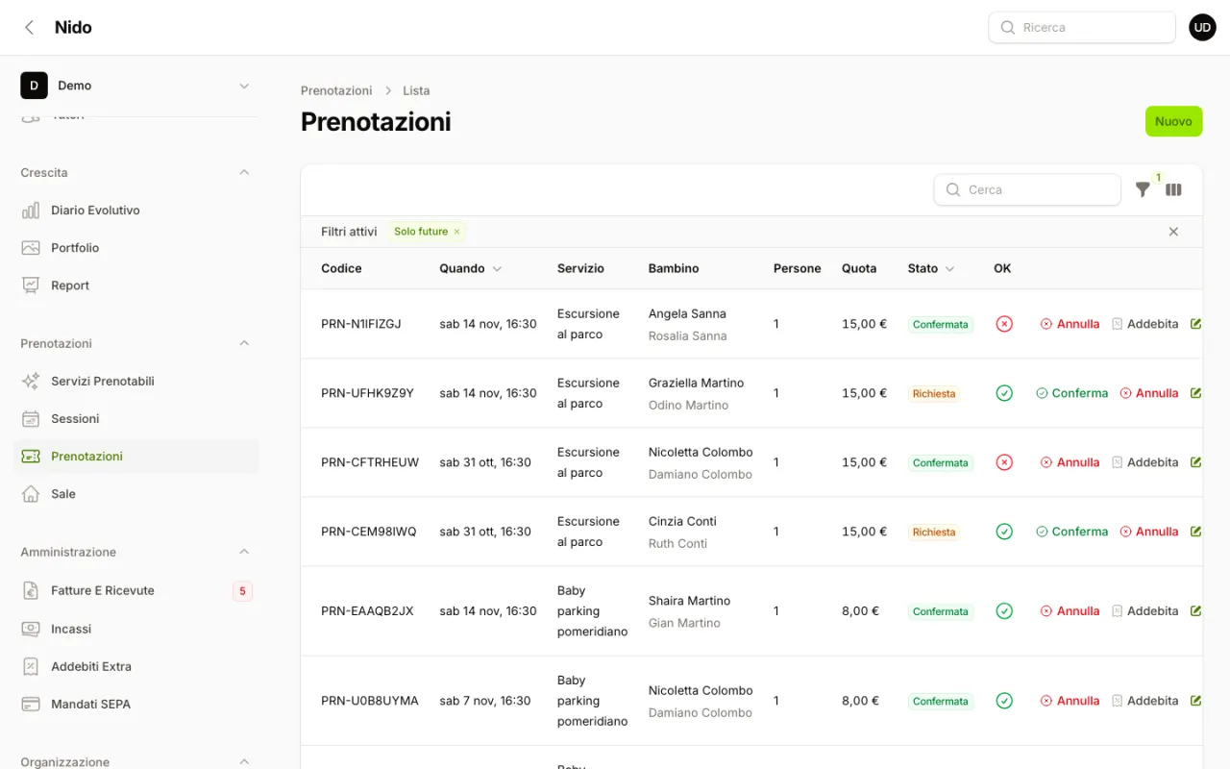Open Diario Evolutivo in the sidebar

coord(135,211)
